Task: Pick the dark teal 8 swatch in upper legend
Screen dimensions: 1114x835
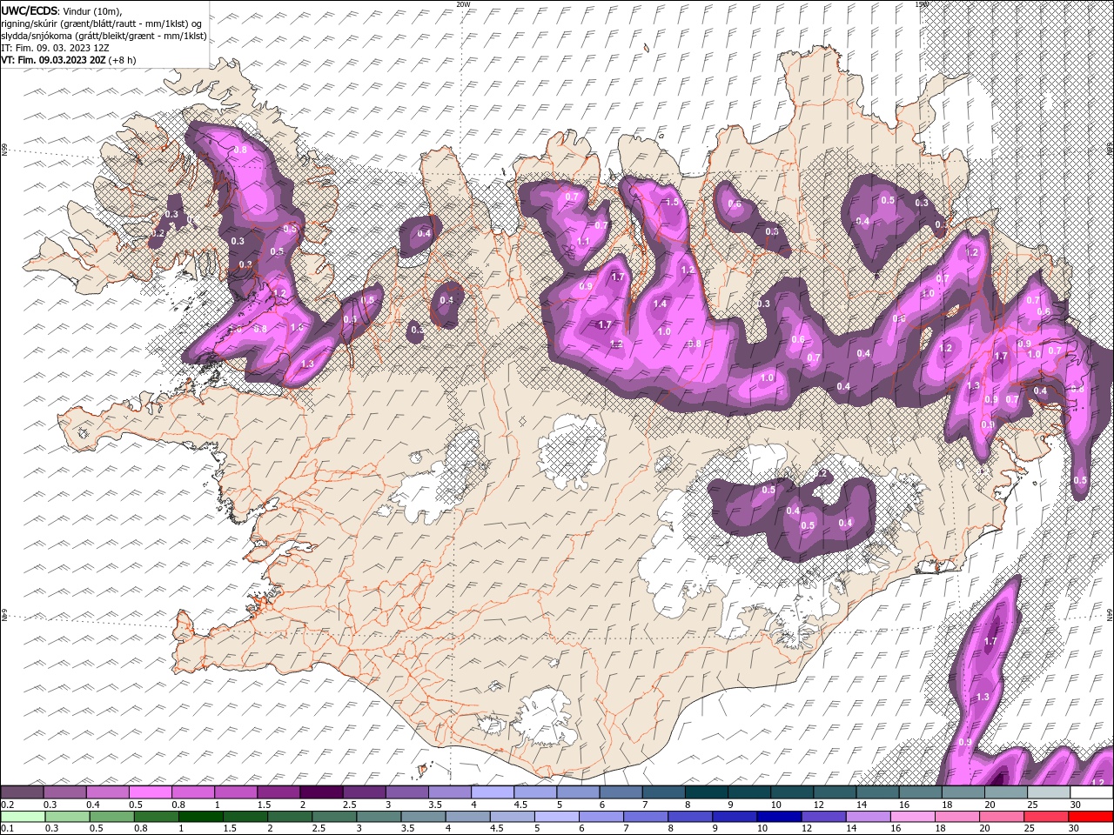Action: coord(706,792)
